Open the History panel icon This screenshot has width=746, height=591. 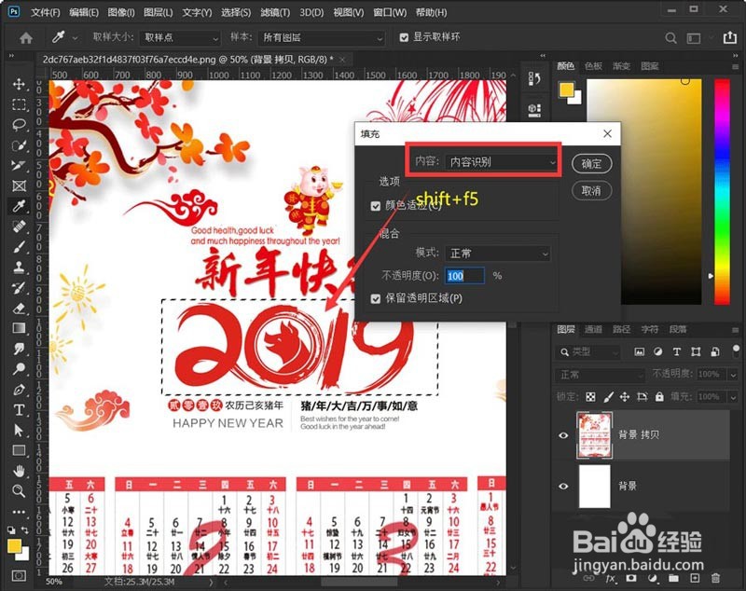534,78
